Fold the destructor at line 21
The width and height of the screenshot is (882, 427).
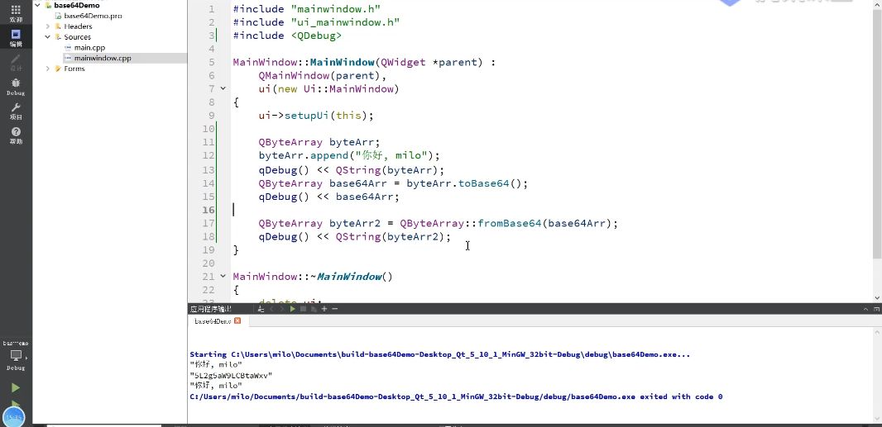point(223,277)
